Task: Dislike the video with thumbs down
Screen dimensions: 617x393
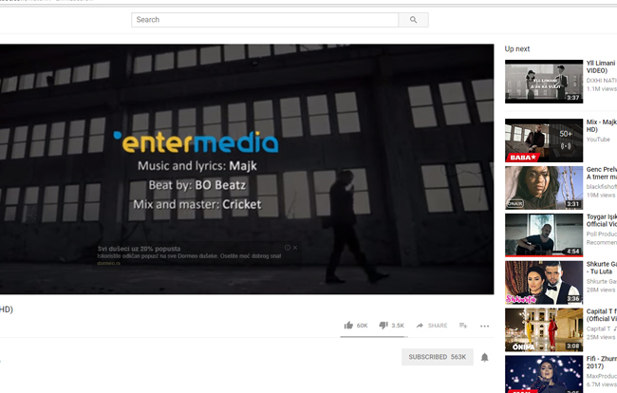Action: [x=383, y=326]
